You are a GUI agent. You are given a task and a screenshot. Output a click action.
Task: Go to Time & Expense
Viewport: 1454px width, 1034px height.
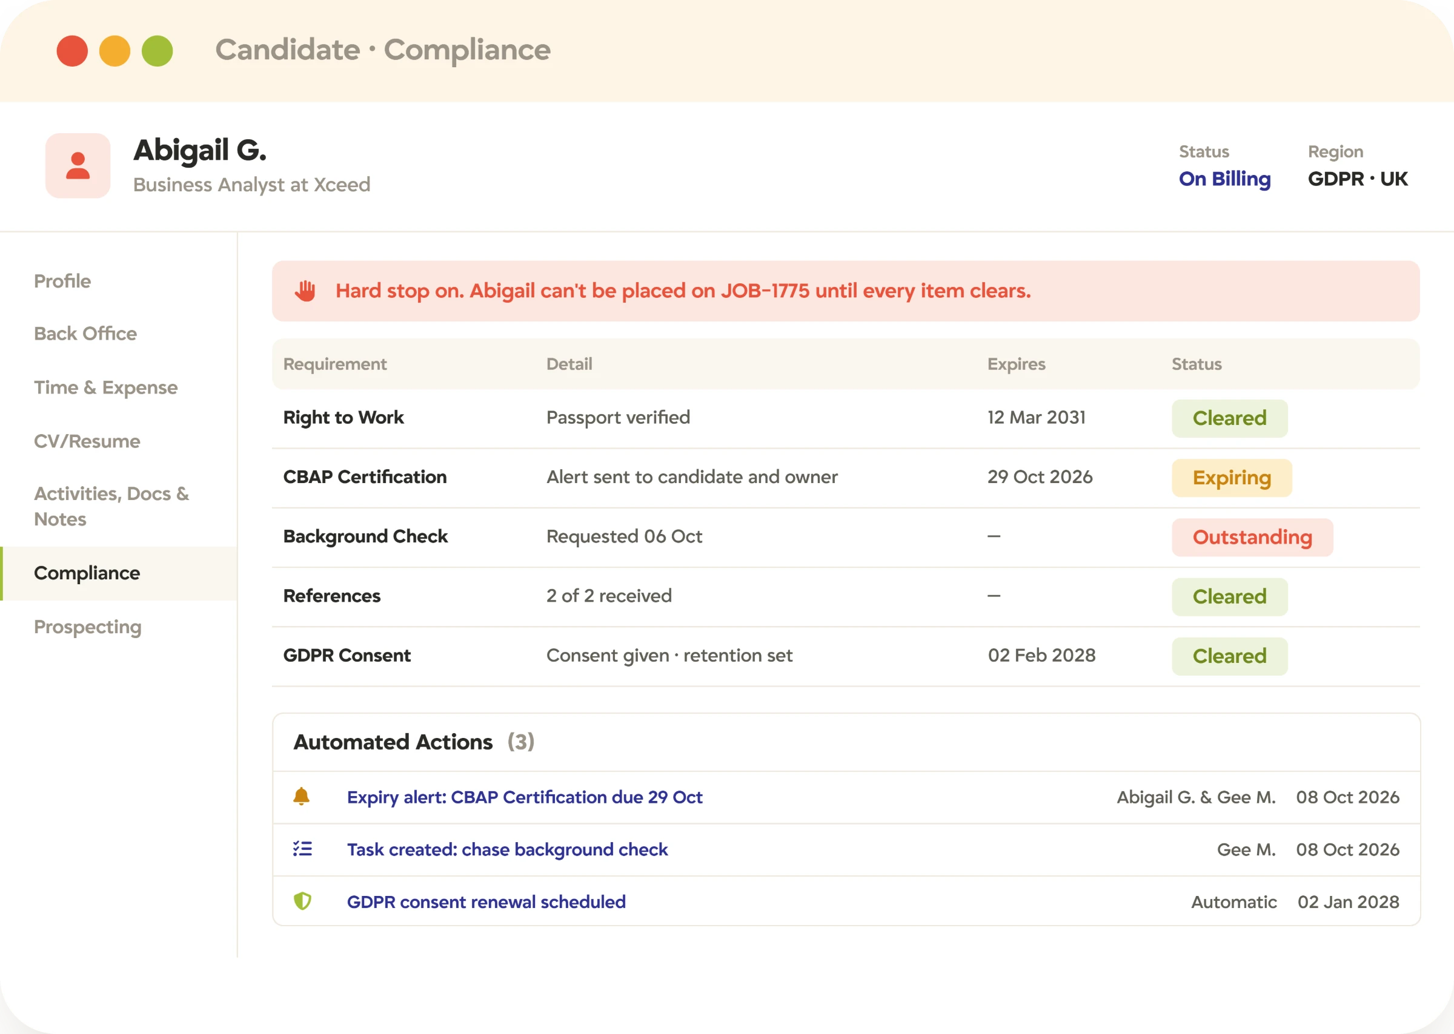click(106, 387)
